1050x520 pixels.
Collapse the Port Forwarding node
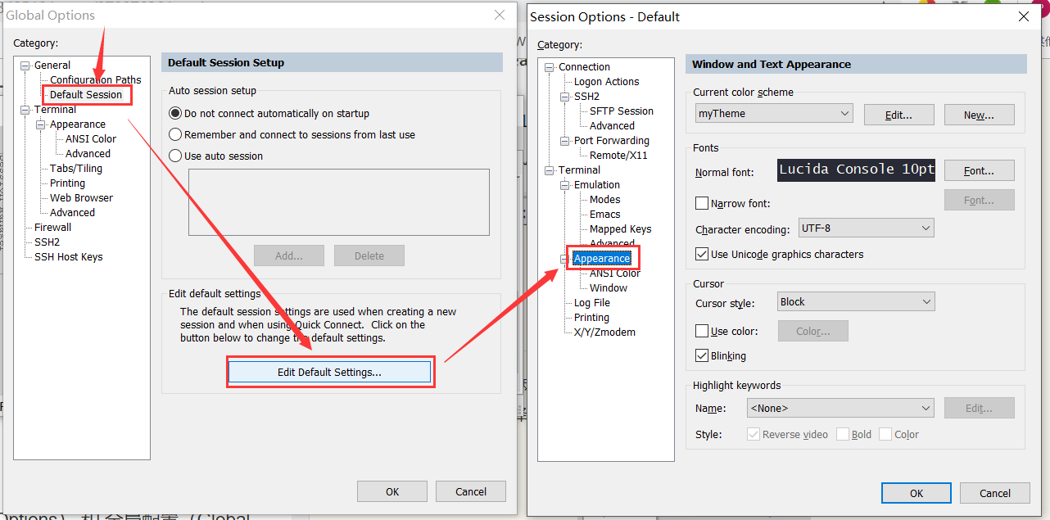tap(564, 141)
